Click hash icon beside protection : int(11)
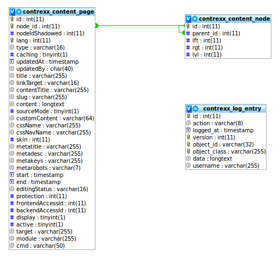 12,196
